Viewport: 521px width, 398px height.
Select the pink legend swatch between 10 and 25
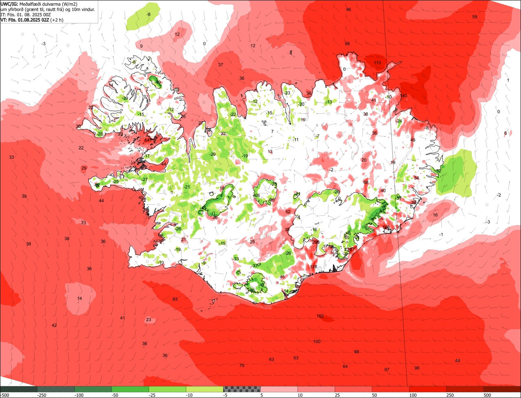[316, 389]
